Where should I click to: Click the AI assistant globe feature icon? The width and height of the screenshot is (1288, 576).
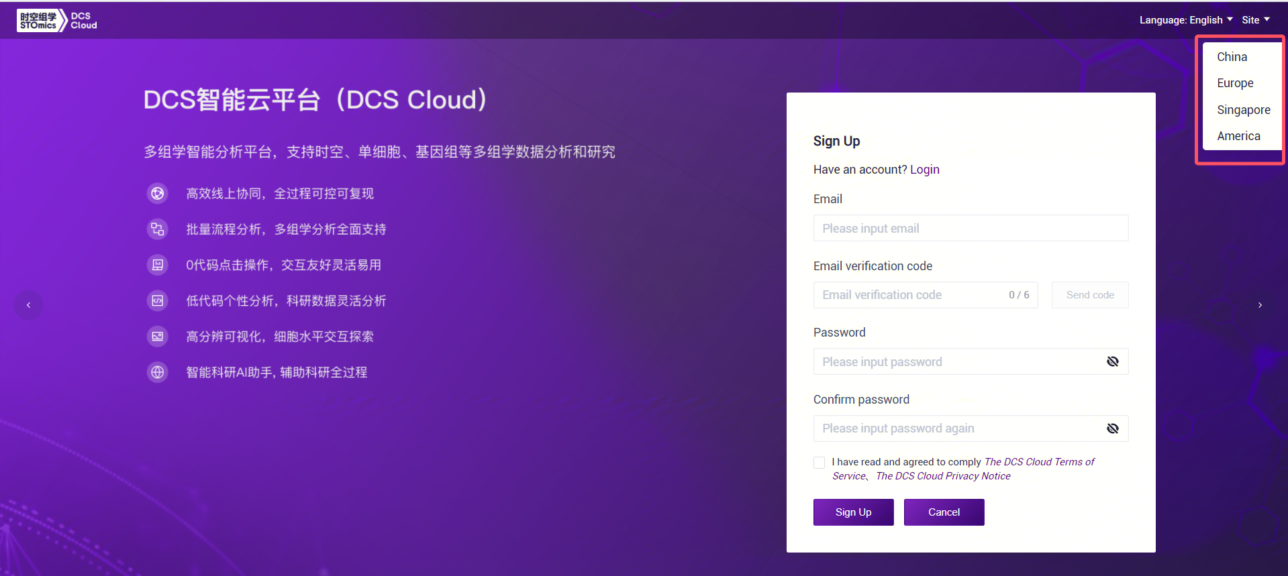click(x=158, y=372)
